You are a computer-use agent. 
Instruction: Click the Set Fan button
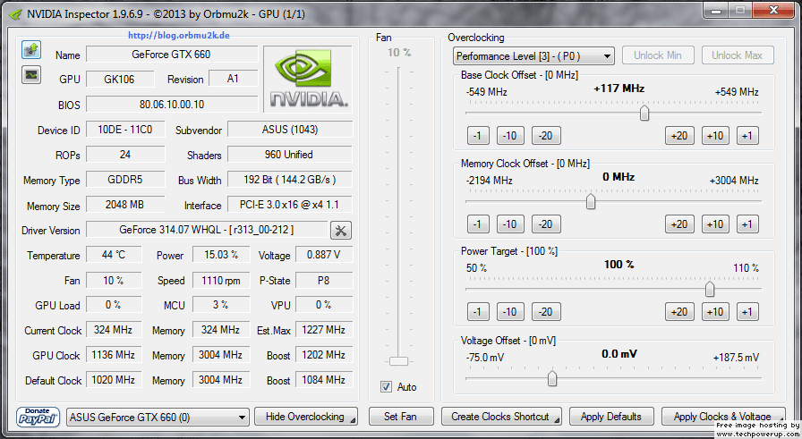(400, 417)
